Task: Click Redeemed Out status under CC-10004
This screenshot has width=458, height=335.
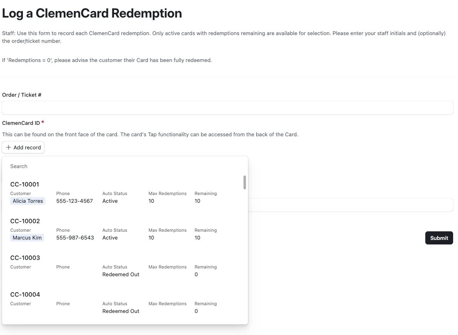Action: tap(121, 311)
